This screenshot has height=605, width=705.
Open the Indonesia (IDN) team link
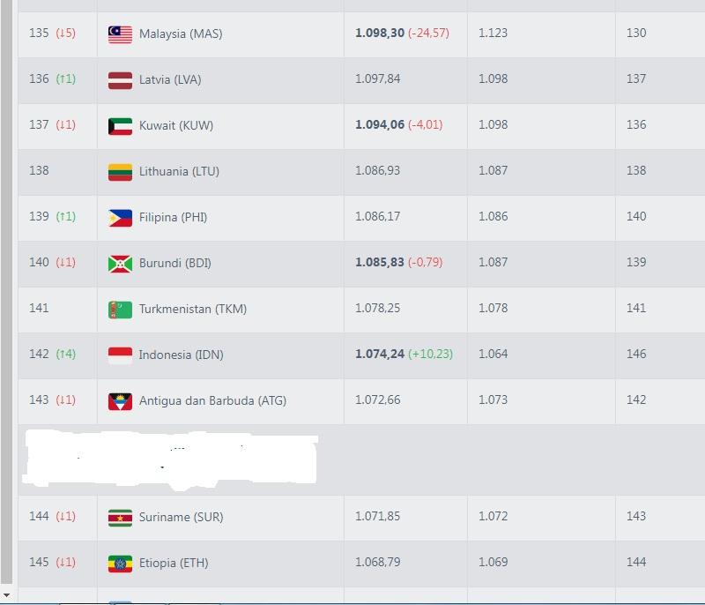[x=181, y=355]
